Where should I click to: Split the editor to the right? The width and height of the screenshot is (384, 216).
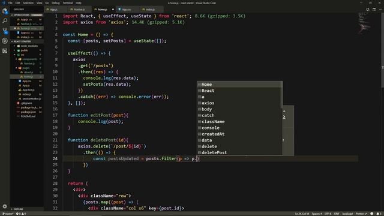coord(374,10)
